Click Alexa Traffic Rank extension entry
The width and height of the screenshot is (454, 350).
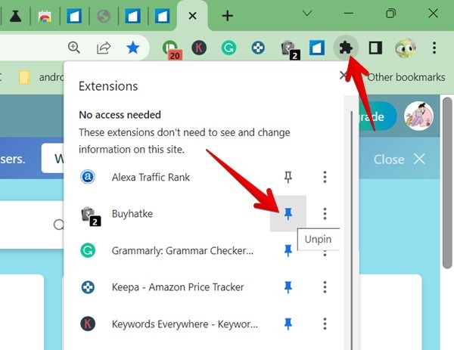(151, 177)
